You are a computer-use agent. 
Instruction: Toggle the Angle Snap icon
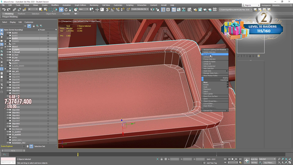coord(113,9)
